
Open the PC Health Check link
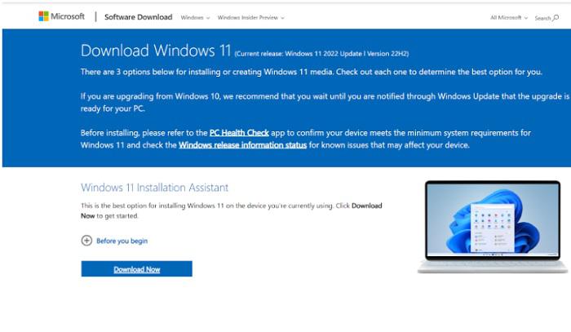pyautogui.click(x=239, y=133)
